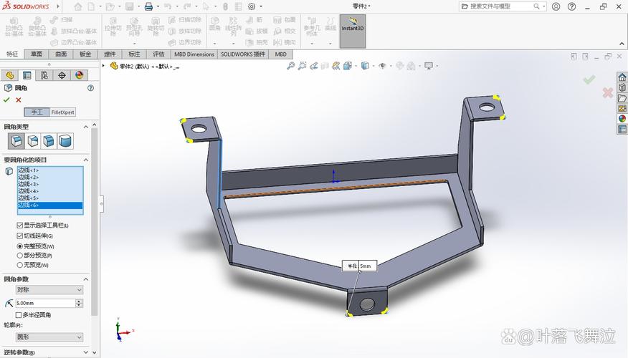Click the green checkmark to accept fillet
The image size is (628, 358).
pyautogui.click(x=7, y=100)
